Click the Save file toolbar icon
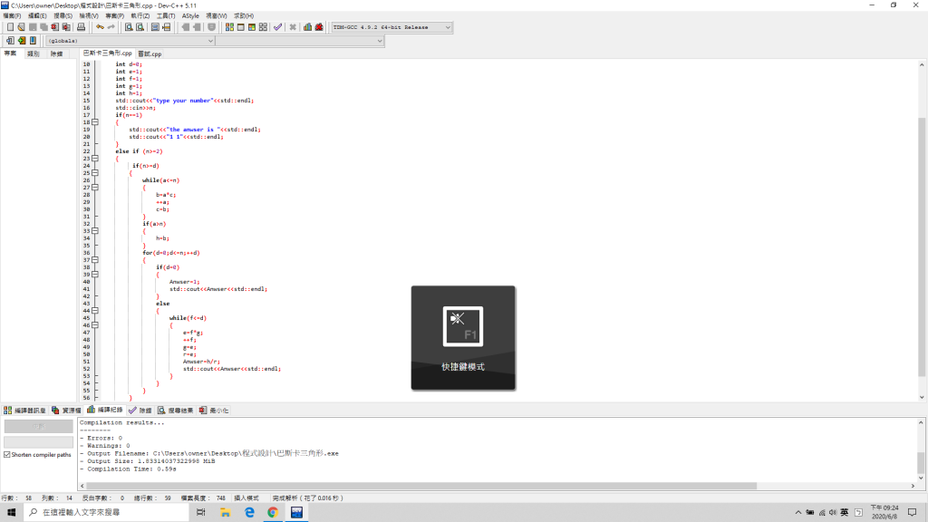Image resolution: width=928 pixels, height=522 pixels. (x=33, y=27)
